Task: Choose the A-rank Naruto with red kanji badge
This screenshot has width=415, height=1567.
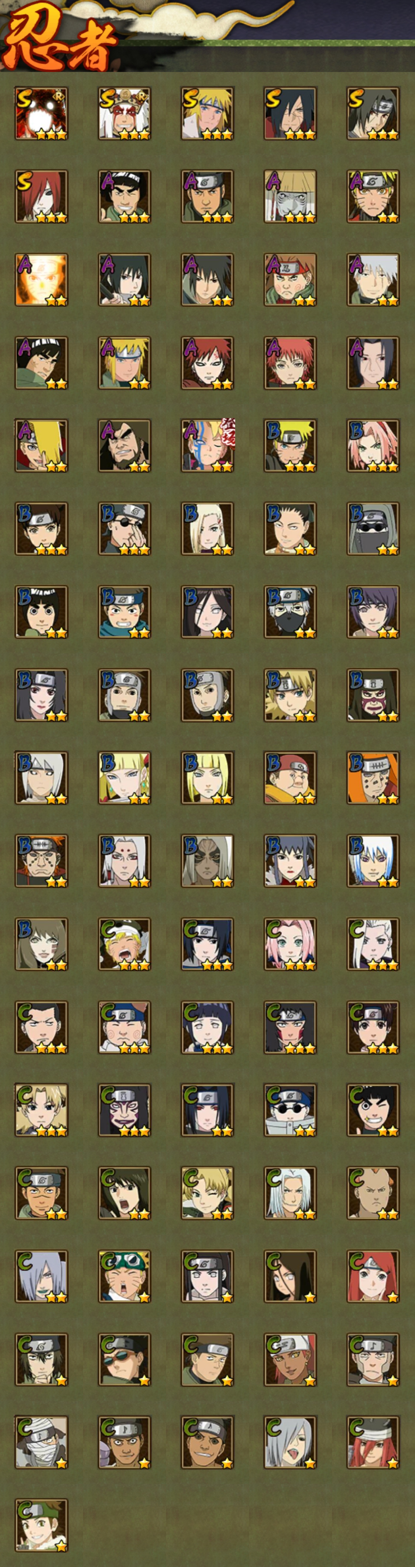Action: [x=207, y=445]
